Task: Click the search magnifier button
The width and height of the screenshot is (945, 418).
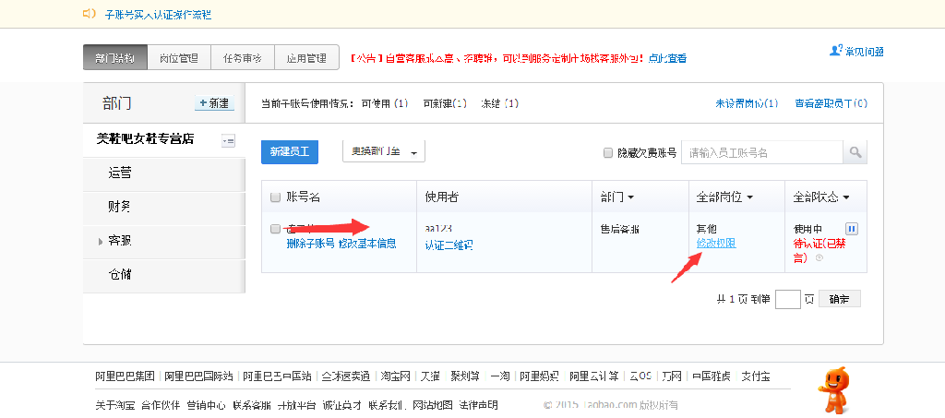Action: pyautogui.click(x=855, y=152)
